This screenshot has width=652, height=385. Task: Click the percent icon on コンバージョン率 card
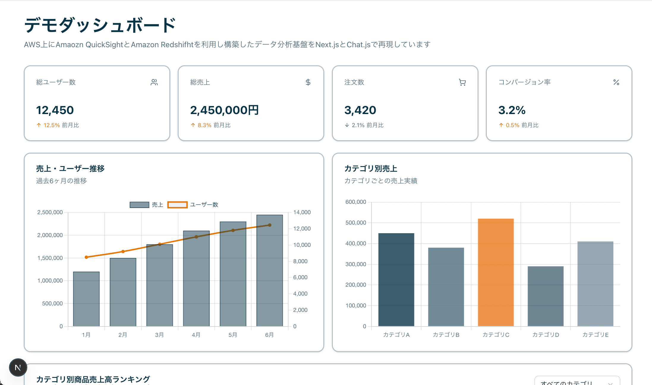(616, 82)
